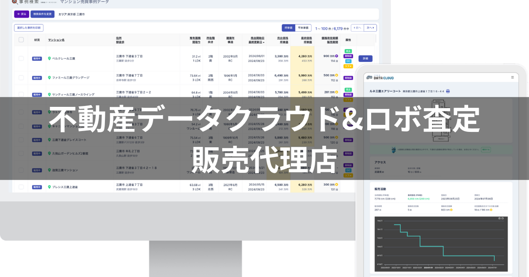The image size is (529, 277).
Task: Click the 事例検索 magnifier logo icon
Action: pyautogui.click(x=15, y=2)
